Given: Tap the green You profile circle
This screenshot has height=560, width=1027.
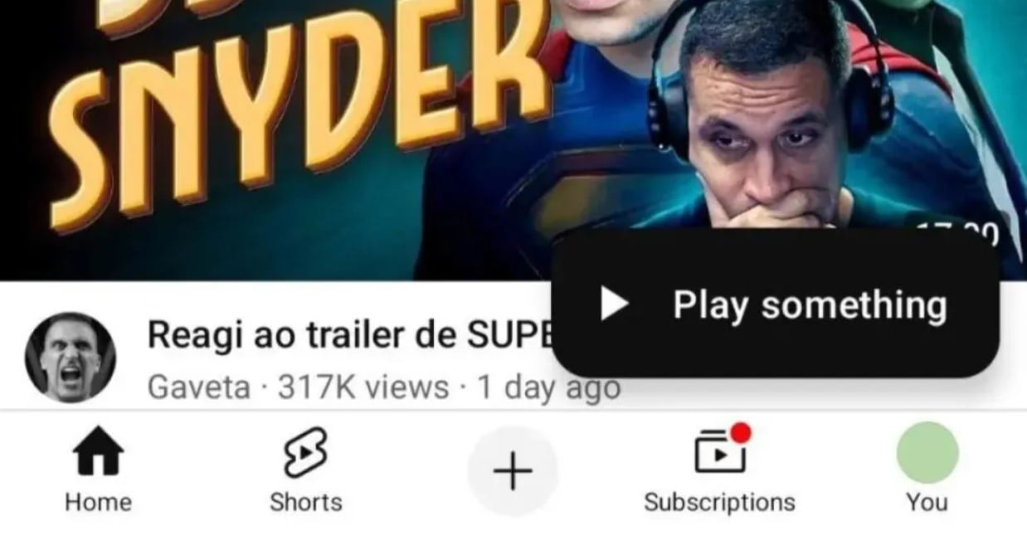Looking at the screenshot, I should click(x=927, y=452).
